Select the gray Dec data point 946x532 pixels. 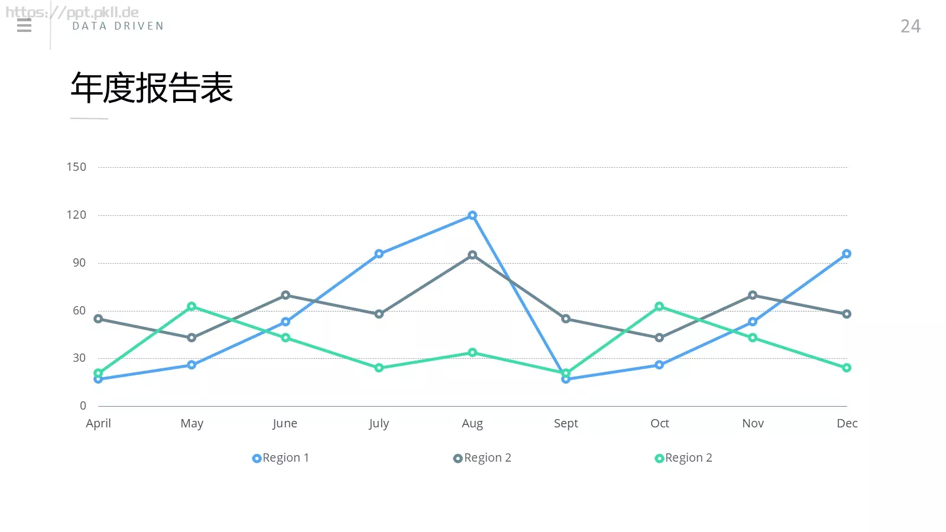pos(847,314)
